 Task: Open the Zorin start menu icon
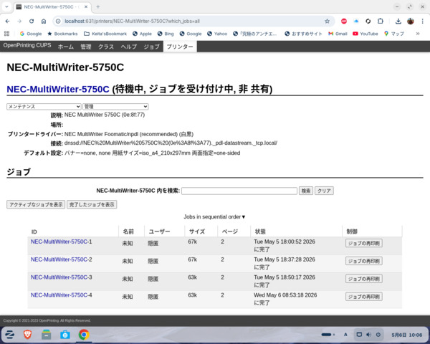click(10, 335)
